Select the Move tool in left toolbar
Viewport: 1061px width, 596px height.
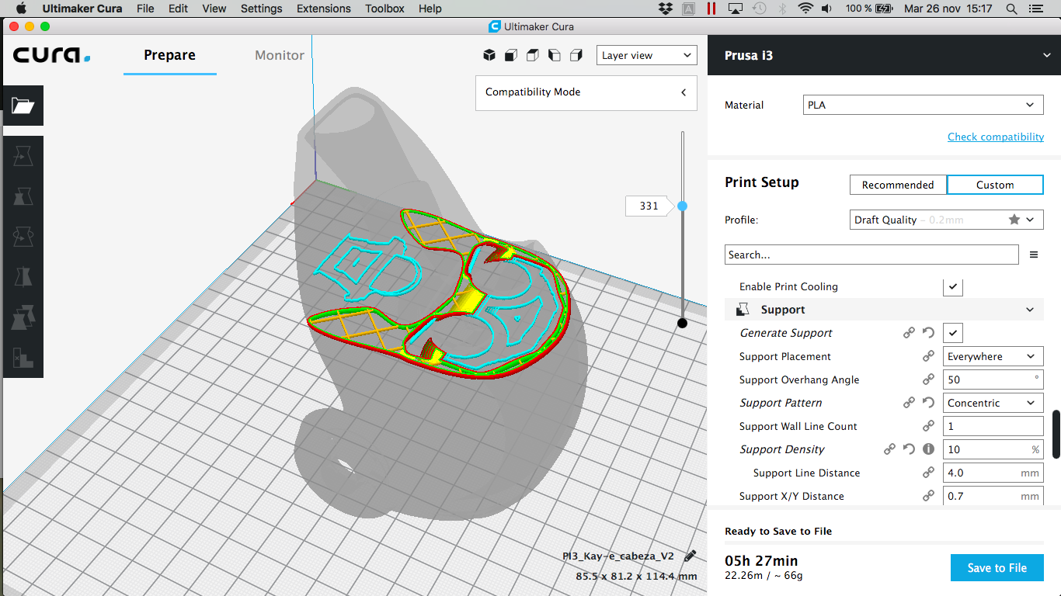click(x=23, y=156)
